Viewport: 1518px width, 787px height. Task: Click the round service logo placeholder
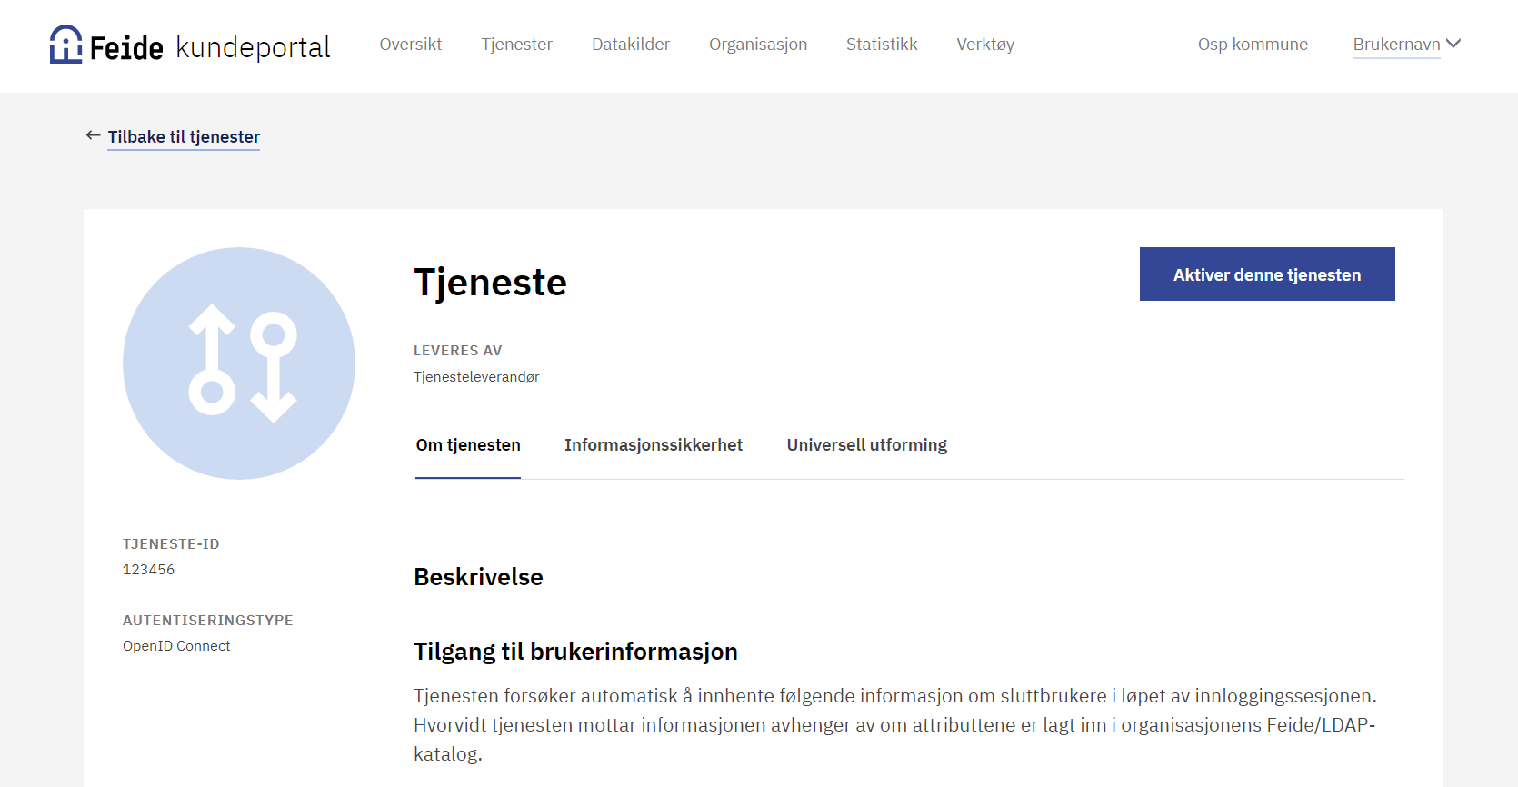[x=239, y=364]
